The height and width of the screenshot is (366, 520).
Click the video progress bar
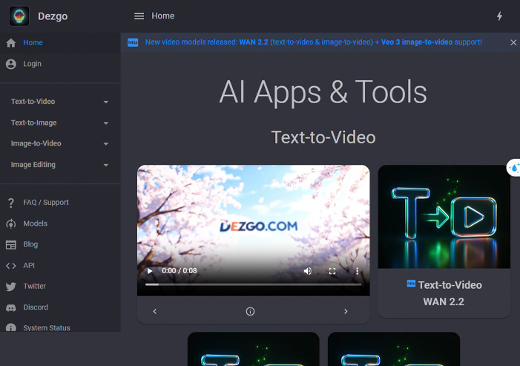point(254,284)
